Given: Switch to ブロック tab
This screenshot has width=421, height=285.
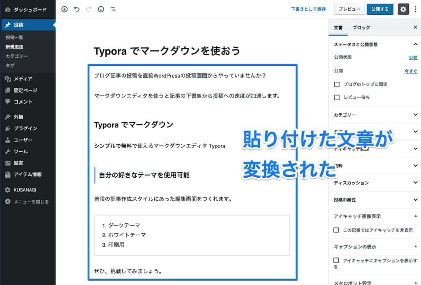Looking at the screenshot, I should tap(361, 28).
